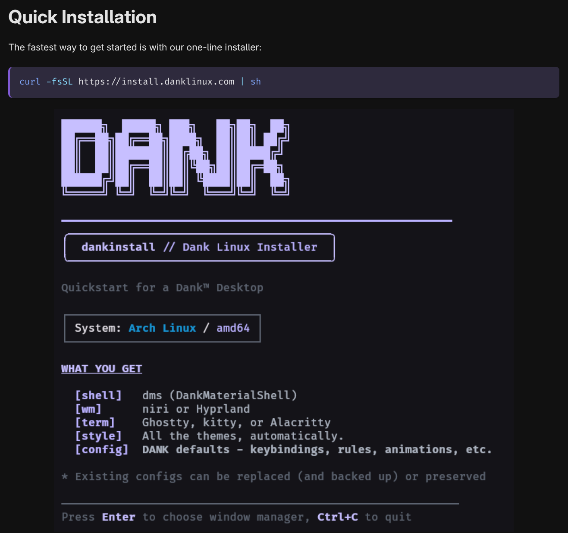
Task: Click the bold "Ctrl+C" key hint
Action: pos(338,517)
